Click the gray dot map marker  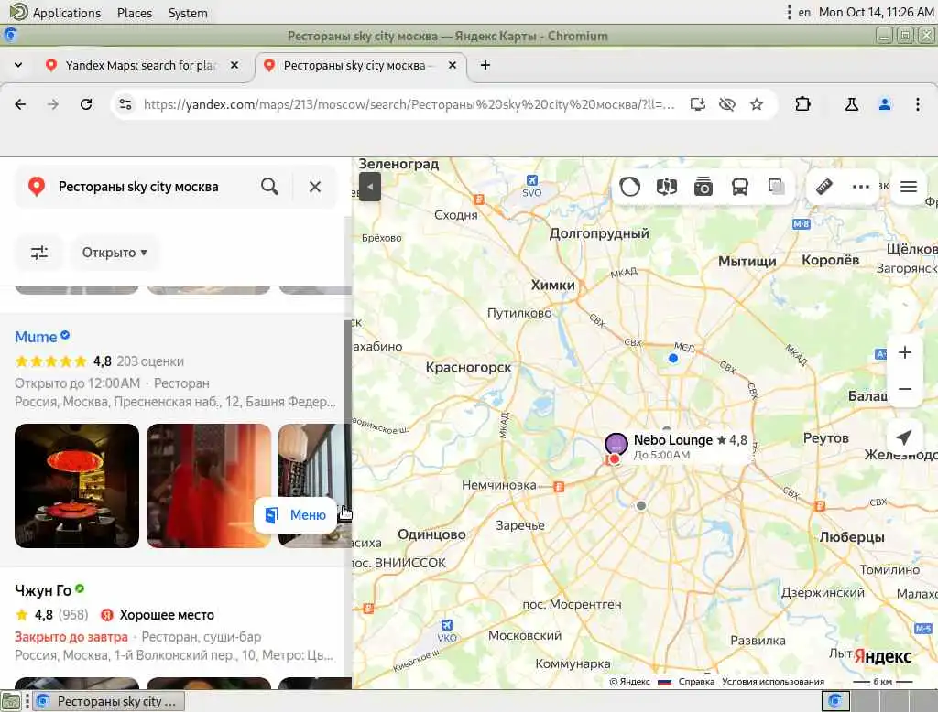tap(640, 506)
